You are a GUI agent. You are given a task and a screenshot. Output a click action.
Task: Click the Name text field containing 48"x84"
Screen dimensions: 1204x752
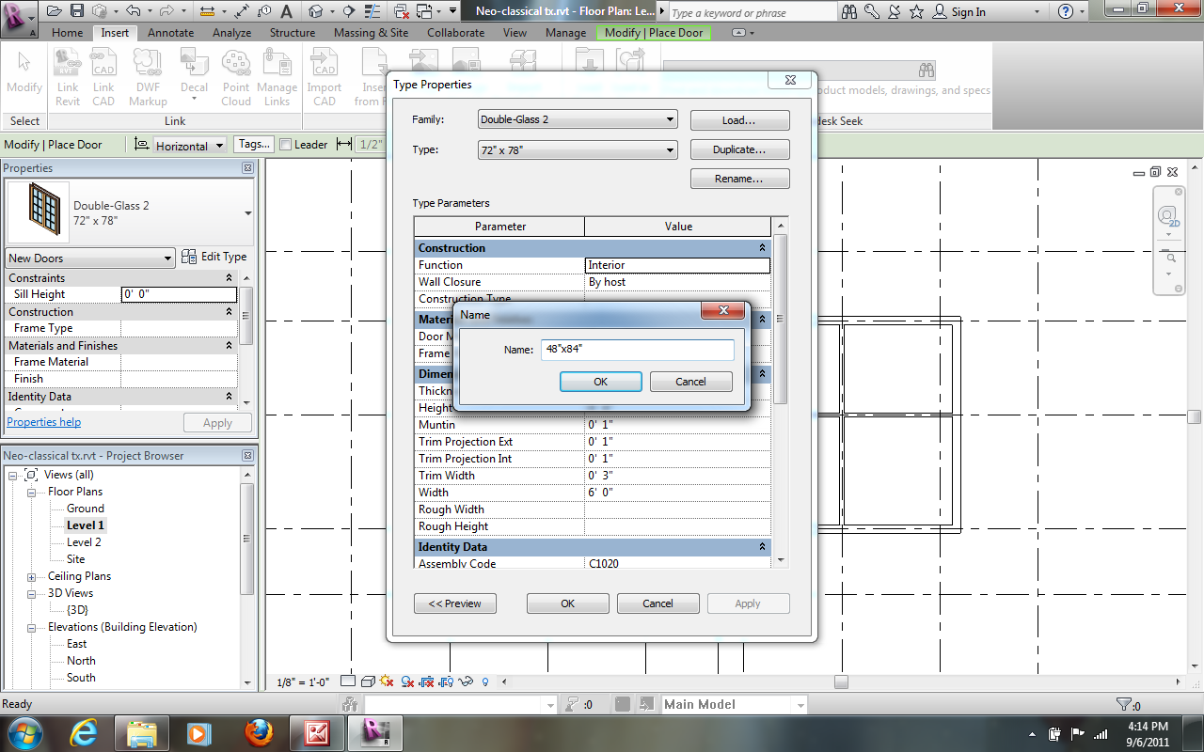[637, 350]
